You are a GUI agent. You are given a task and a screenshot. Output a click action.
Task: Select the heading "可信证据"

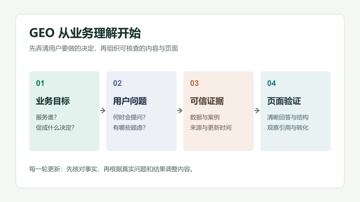click(207, 101)
